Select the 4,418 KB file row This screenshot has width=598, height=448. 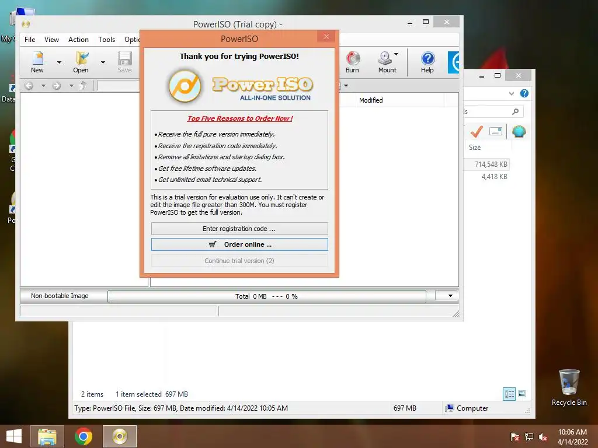(x=486, y=176)
